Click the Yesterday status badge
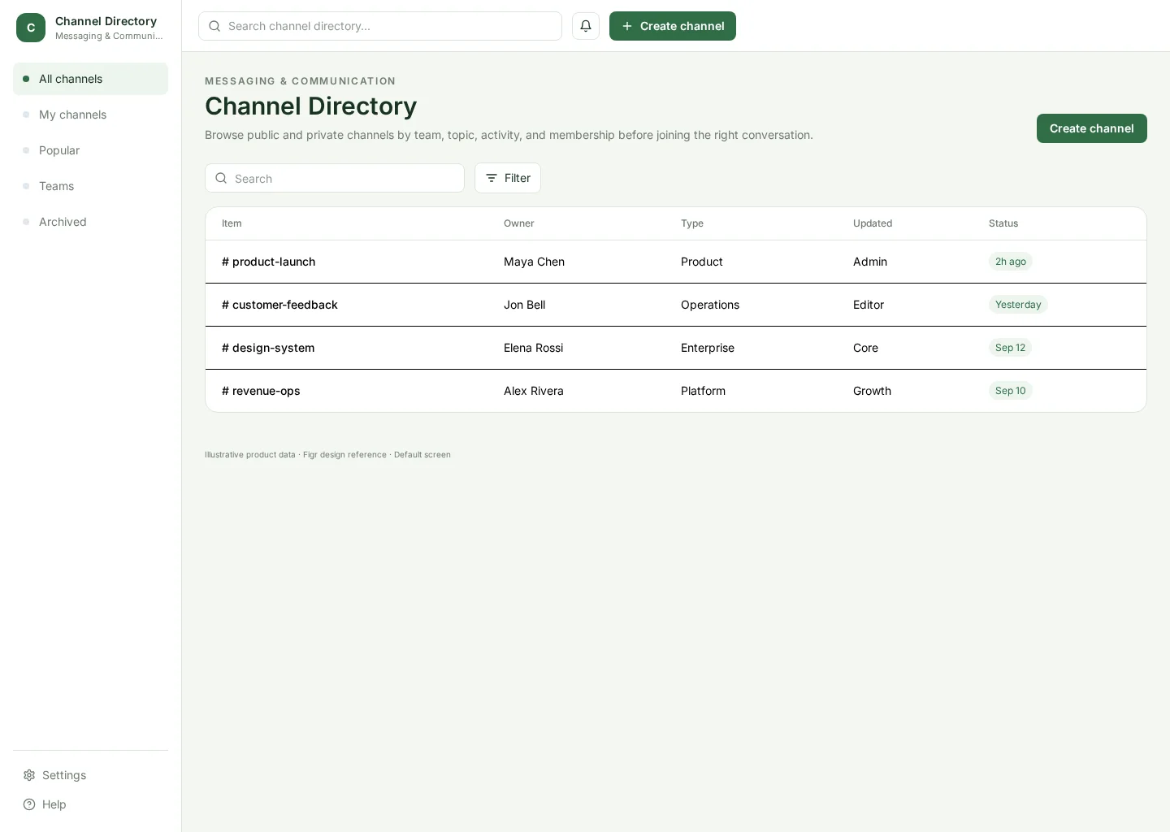Image resolution: width=1170 pixels, height=832 pixels. click(1018, 305)
